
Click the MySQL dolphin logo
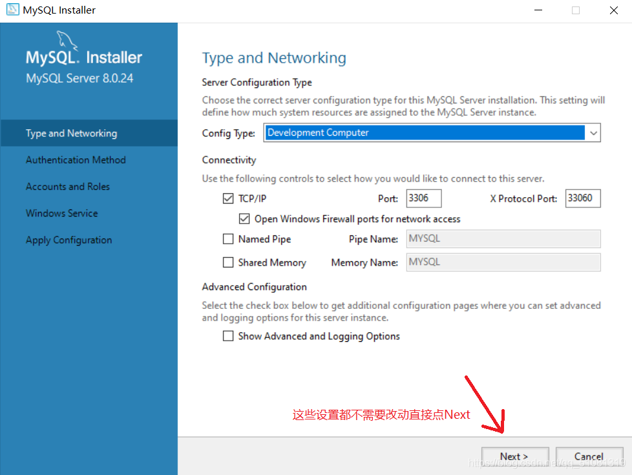pos(66,40)
